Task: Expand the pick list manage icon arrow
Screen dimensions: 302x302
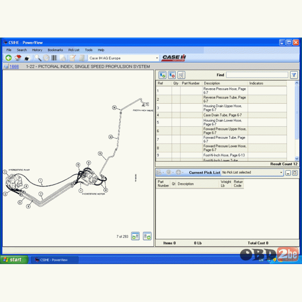Action: [163, 172]
